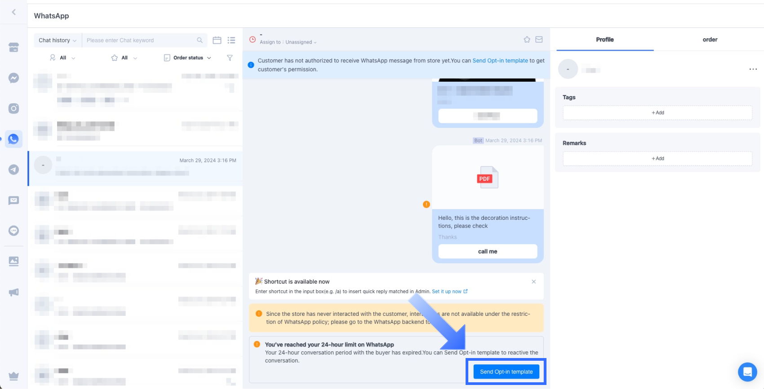Add a remark with +Add under Remarks

(x=657, y=158)
